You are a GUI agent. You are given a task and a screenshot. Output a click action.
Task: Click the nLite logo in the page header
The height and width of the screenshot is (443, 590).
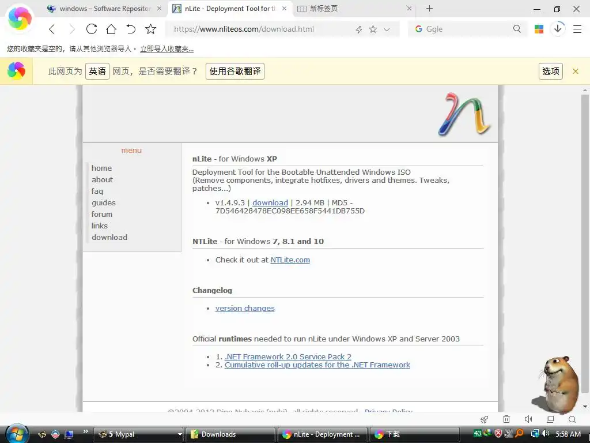coord(464,114)
